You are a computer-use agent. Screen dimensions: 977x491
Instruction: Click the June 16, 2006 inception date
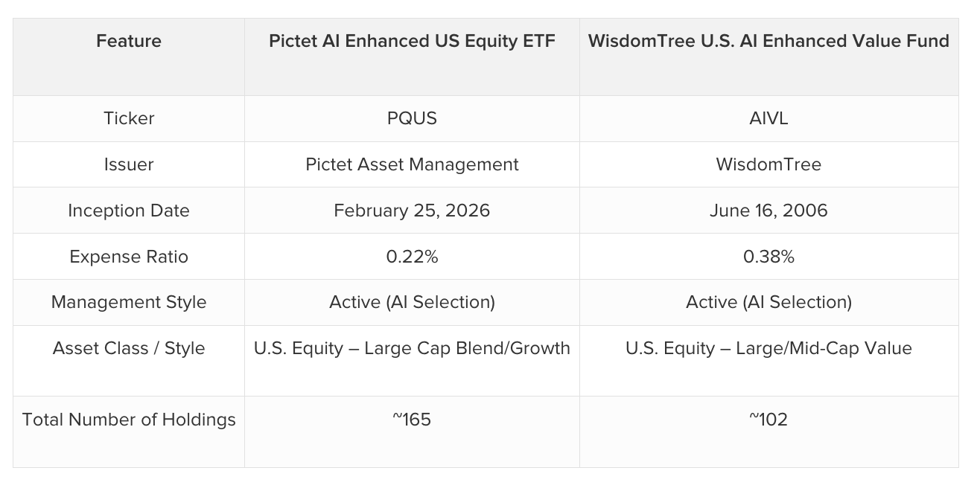(768, 211)
